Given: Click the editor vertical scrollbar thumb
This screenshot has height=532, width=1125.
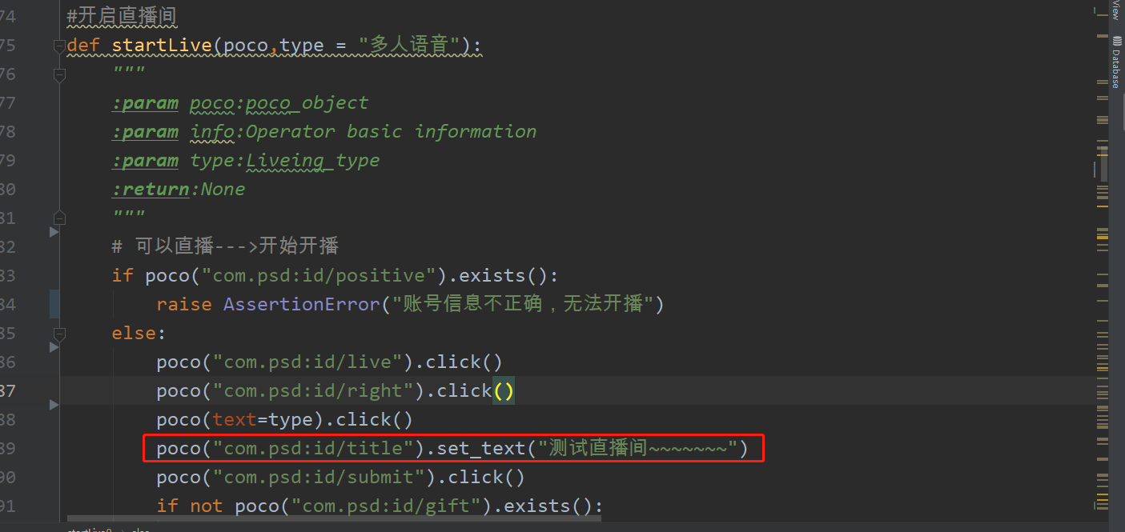Looking at the screenshot, I should tap(1103, 163).
